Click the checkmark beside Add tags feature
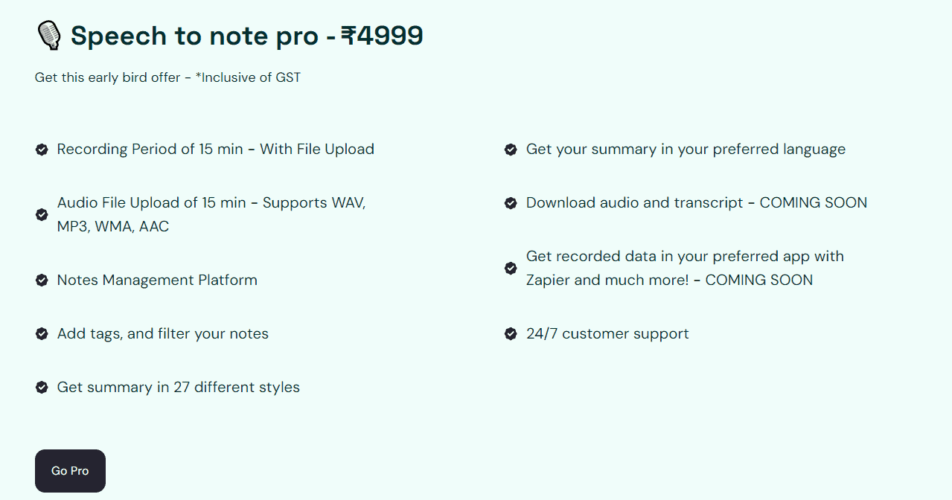This screenshot has width=952, height=500. pos(42,333)
